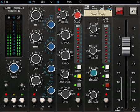The height and width of the screenshot is (112, 140).
Task: Click the VU label on the meter
Action: (x=14, y=17)
